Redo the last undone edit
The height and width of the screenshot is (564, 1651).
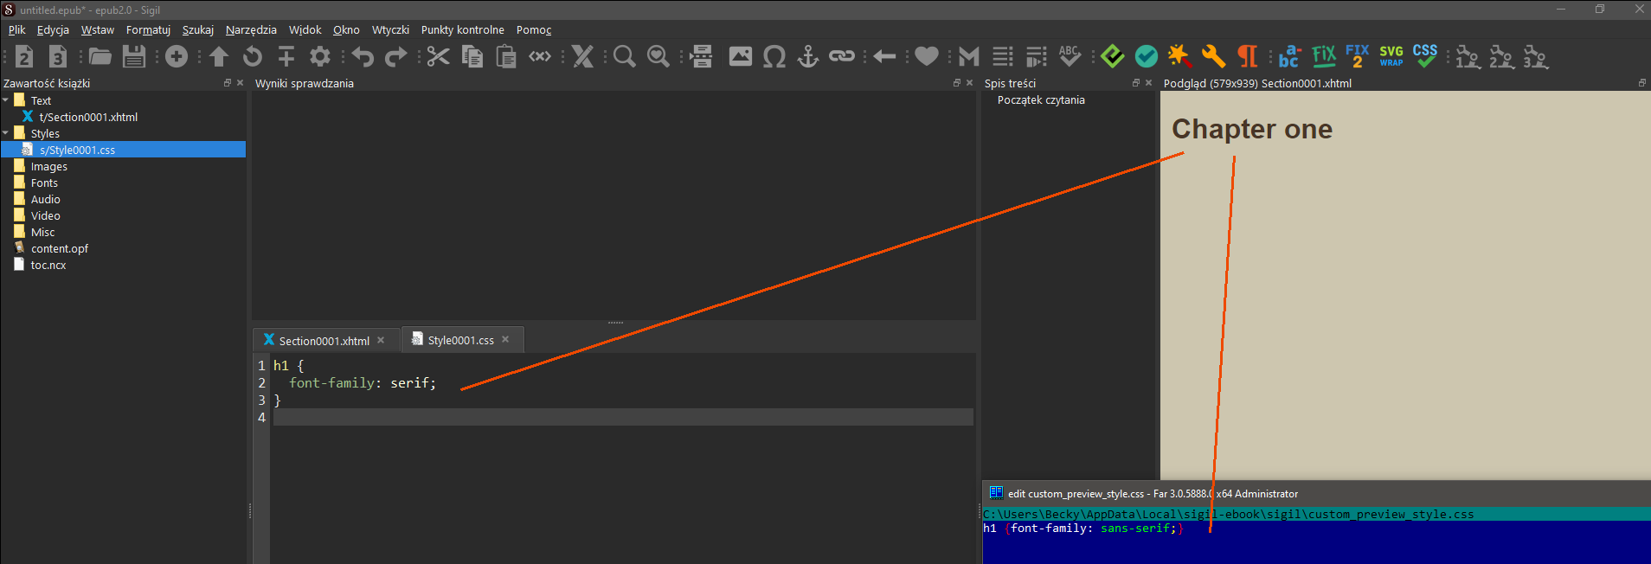(396, 57)
